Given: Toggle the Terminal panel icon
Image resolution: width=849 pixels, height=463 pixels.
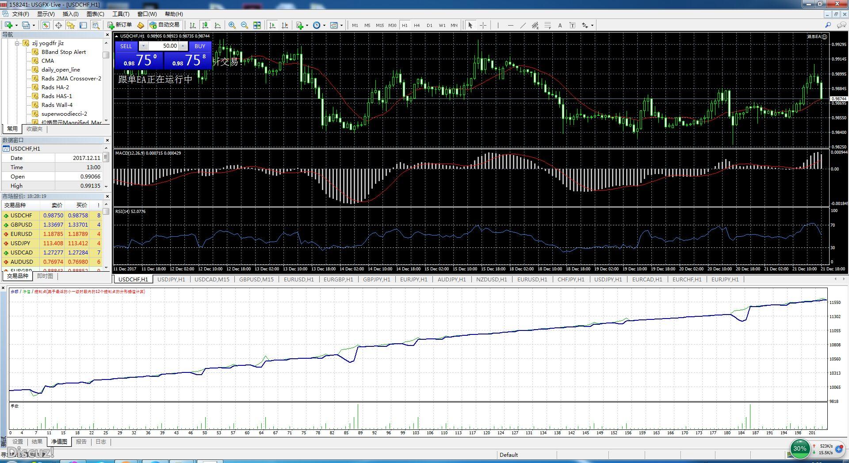Looking at the screenshot, I should 83,25.
